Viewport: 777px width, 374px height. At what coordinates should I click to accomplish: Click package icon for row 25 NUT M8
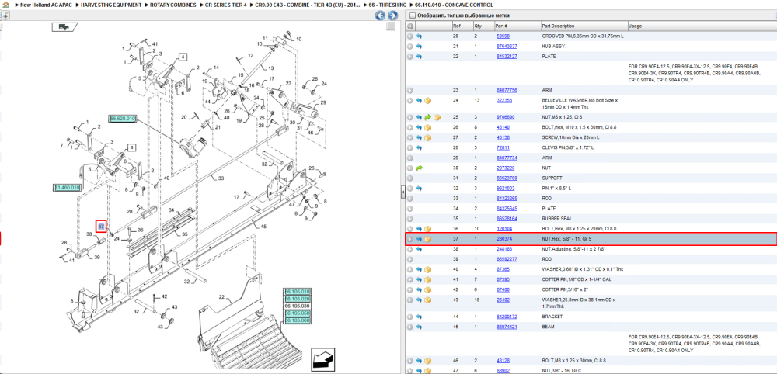pos(437,118)
